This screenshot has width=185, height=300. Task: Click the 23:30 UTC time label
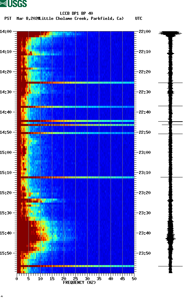[x=145, y=213]
